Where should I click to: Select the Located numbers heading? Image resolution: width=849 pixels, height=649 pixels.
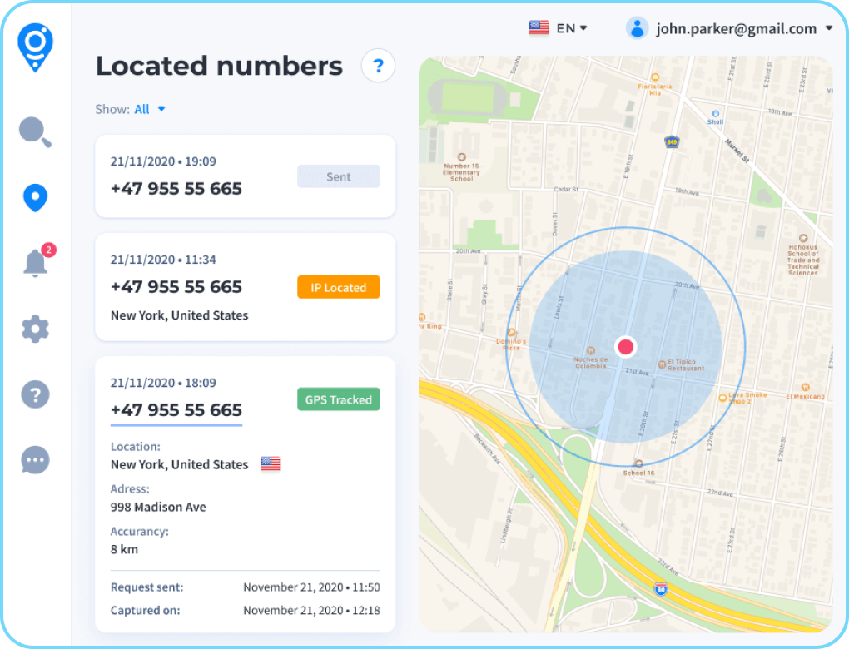(219, 66)
